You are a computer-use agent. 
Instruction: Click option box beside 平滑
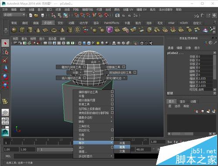tap(112, 96)
